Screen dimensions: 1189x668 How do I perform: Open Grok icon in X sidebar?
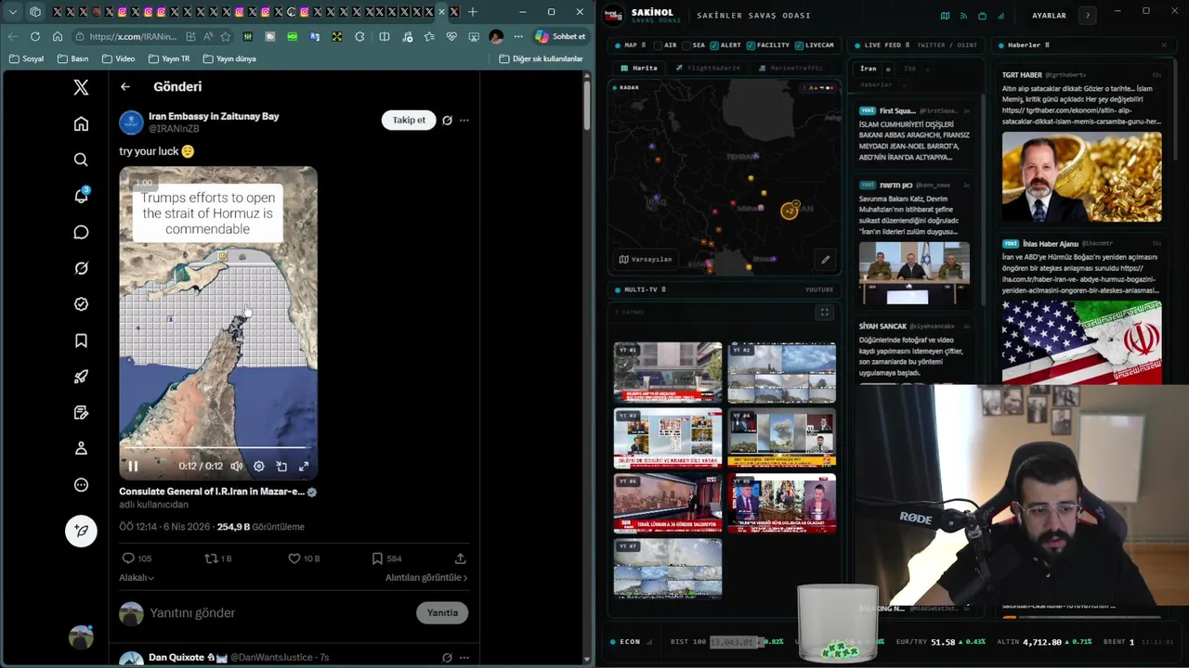tap(81, 268)
